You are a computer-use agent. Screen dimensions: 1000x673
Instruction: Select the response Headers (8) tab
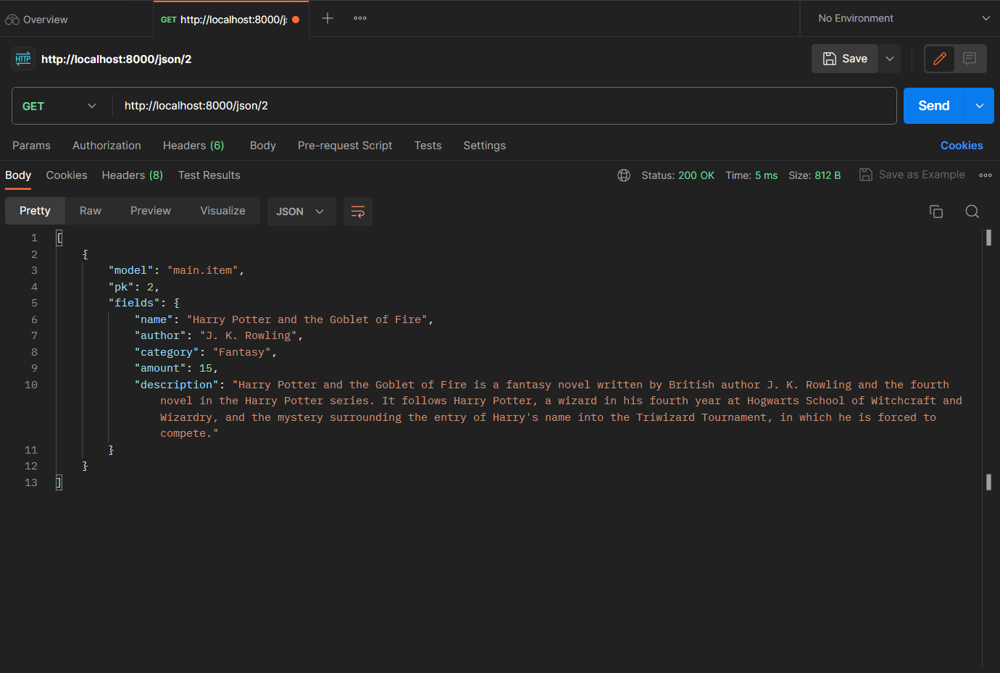point(133,175)
